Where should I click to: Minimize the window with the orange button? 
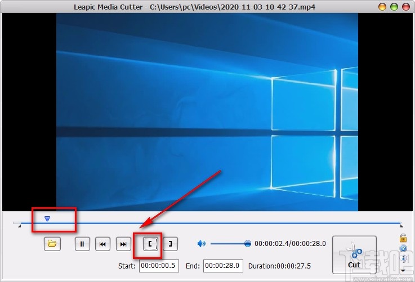click(x=382, y=7)
